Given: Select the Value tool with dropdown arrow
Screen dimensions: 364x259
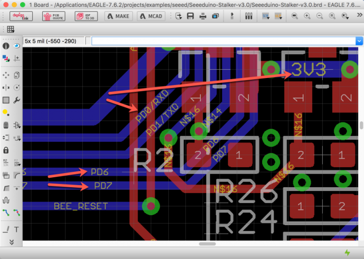Looking at the screenshot, I should coord(17,162).
